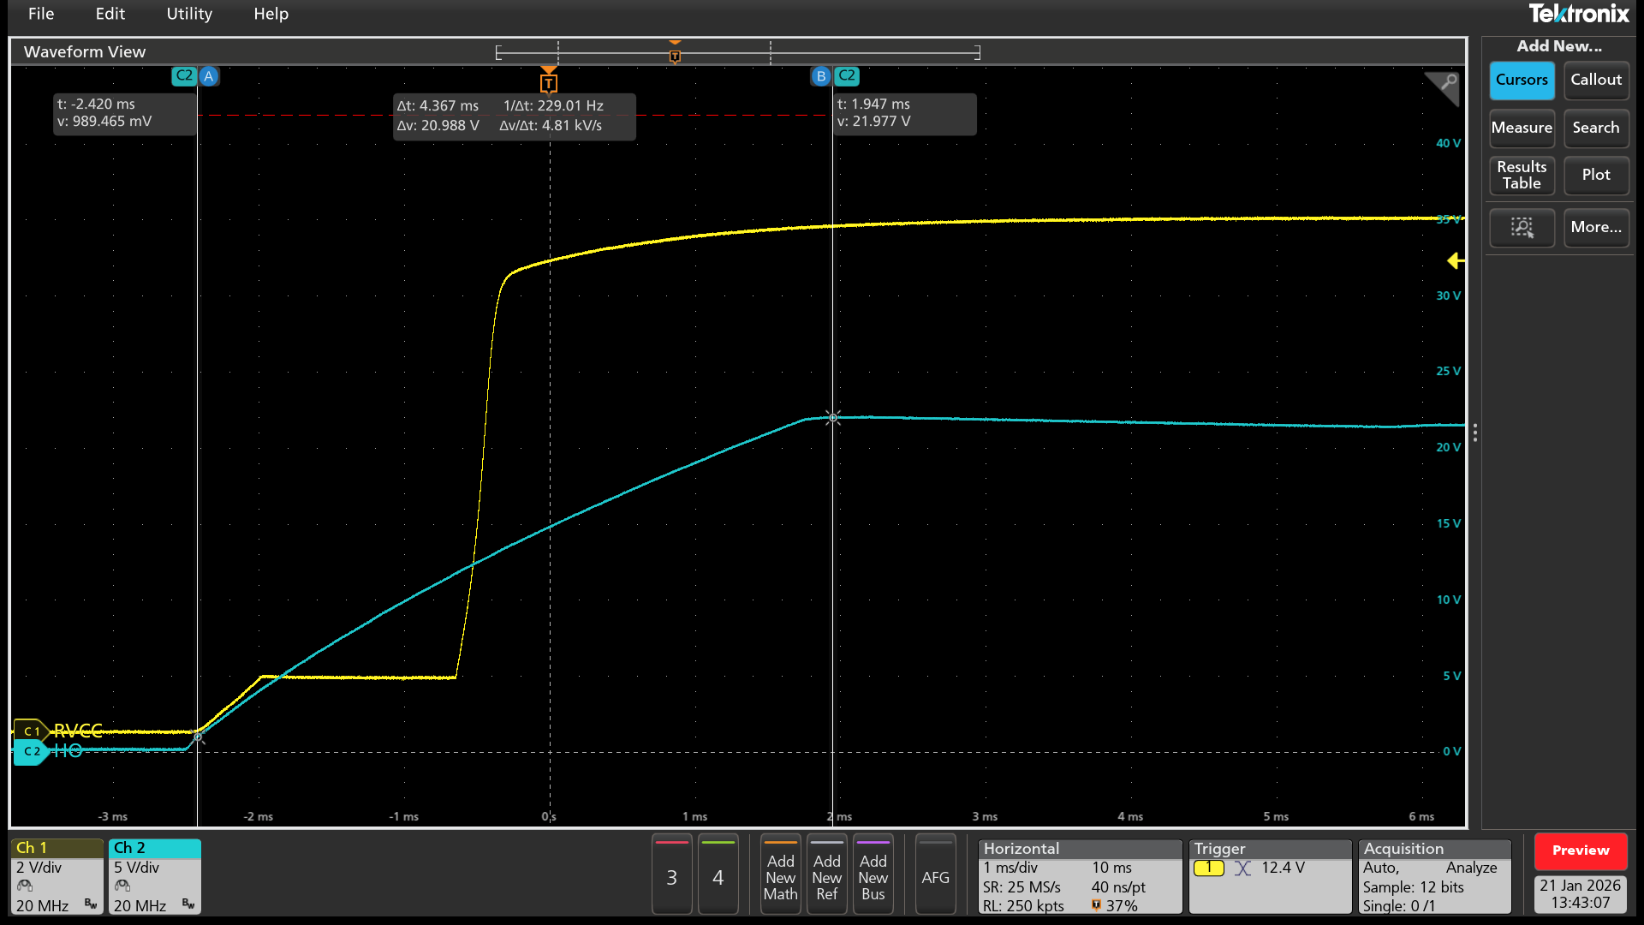Click the Add New... header

coord(1559,46)
